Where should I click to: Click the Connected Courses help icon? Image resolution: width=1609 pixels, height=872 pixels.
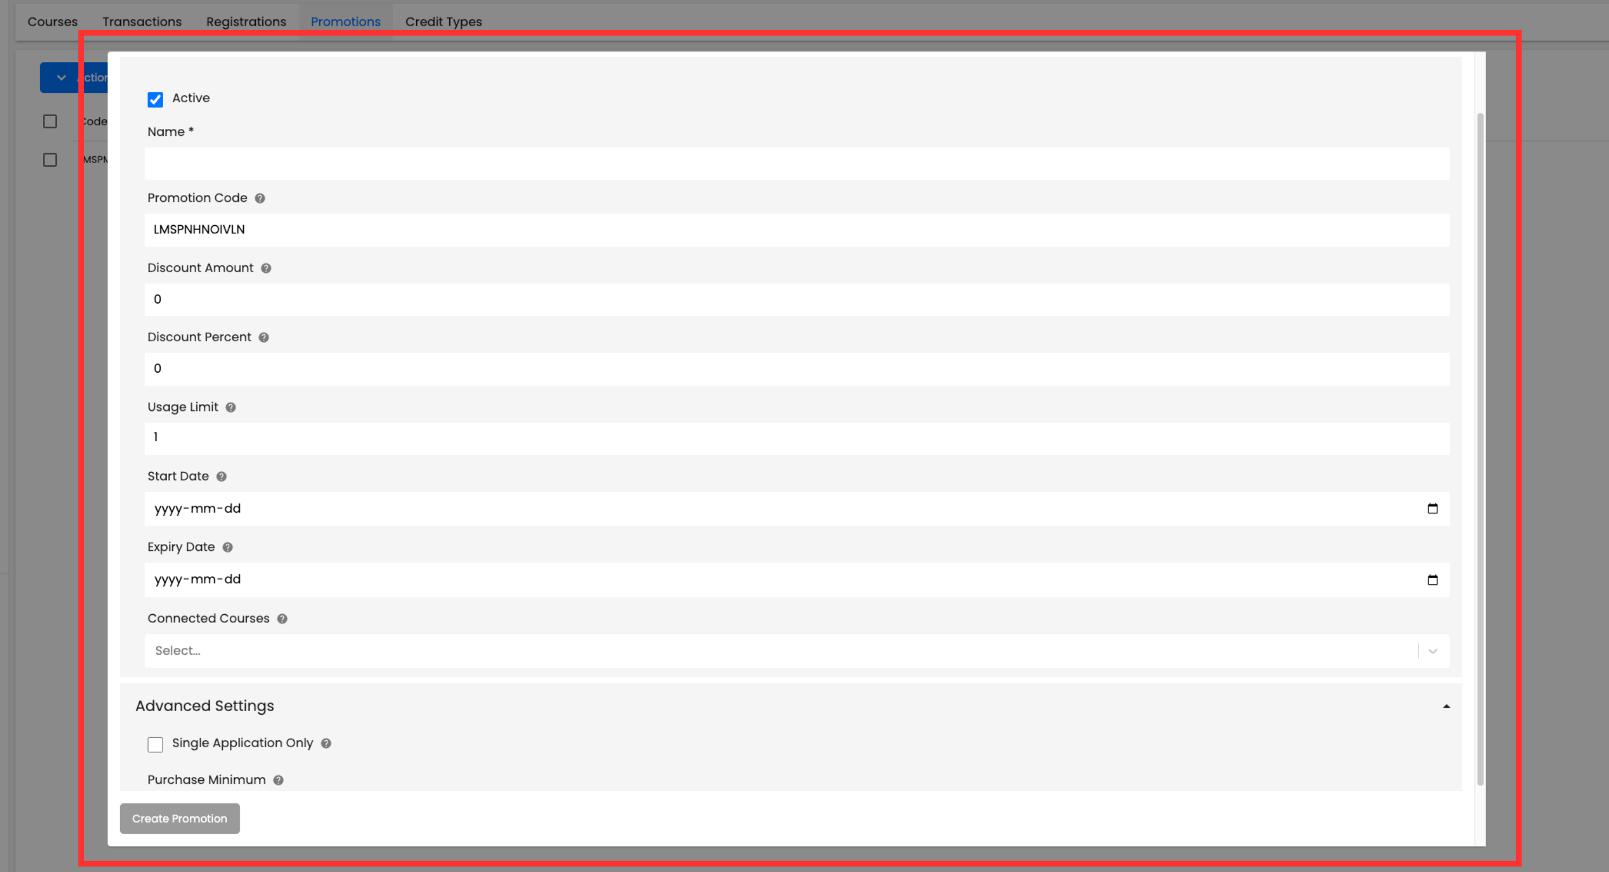coord(282,618)
